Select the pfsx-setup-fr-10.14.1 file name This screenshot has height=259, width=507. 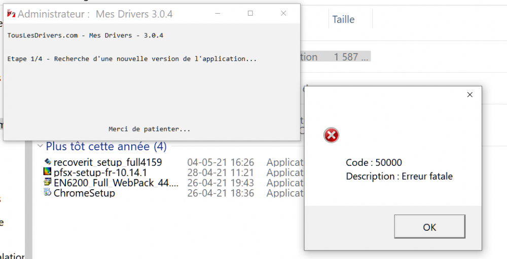click(100, 172)
